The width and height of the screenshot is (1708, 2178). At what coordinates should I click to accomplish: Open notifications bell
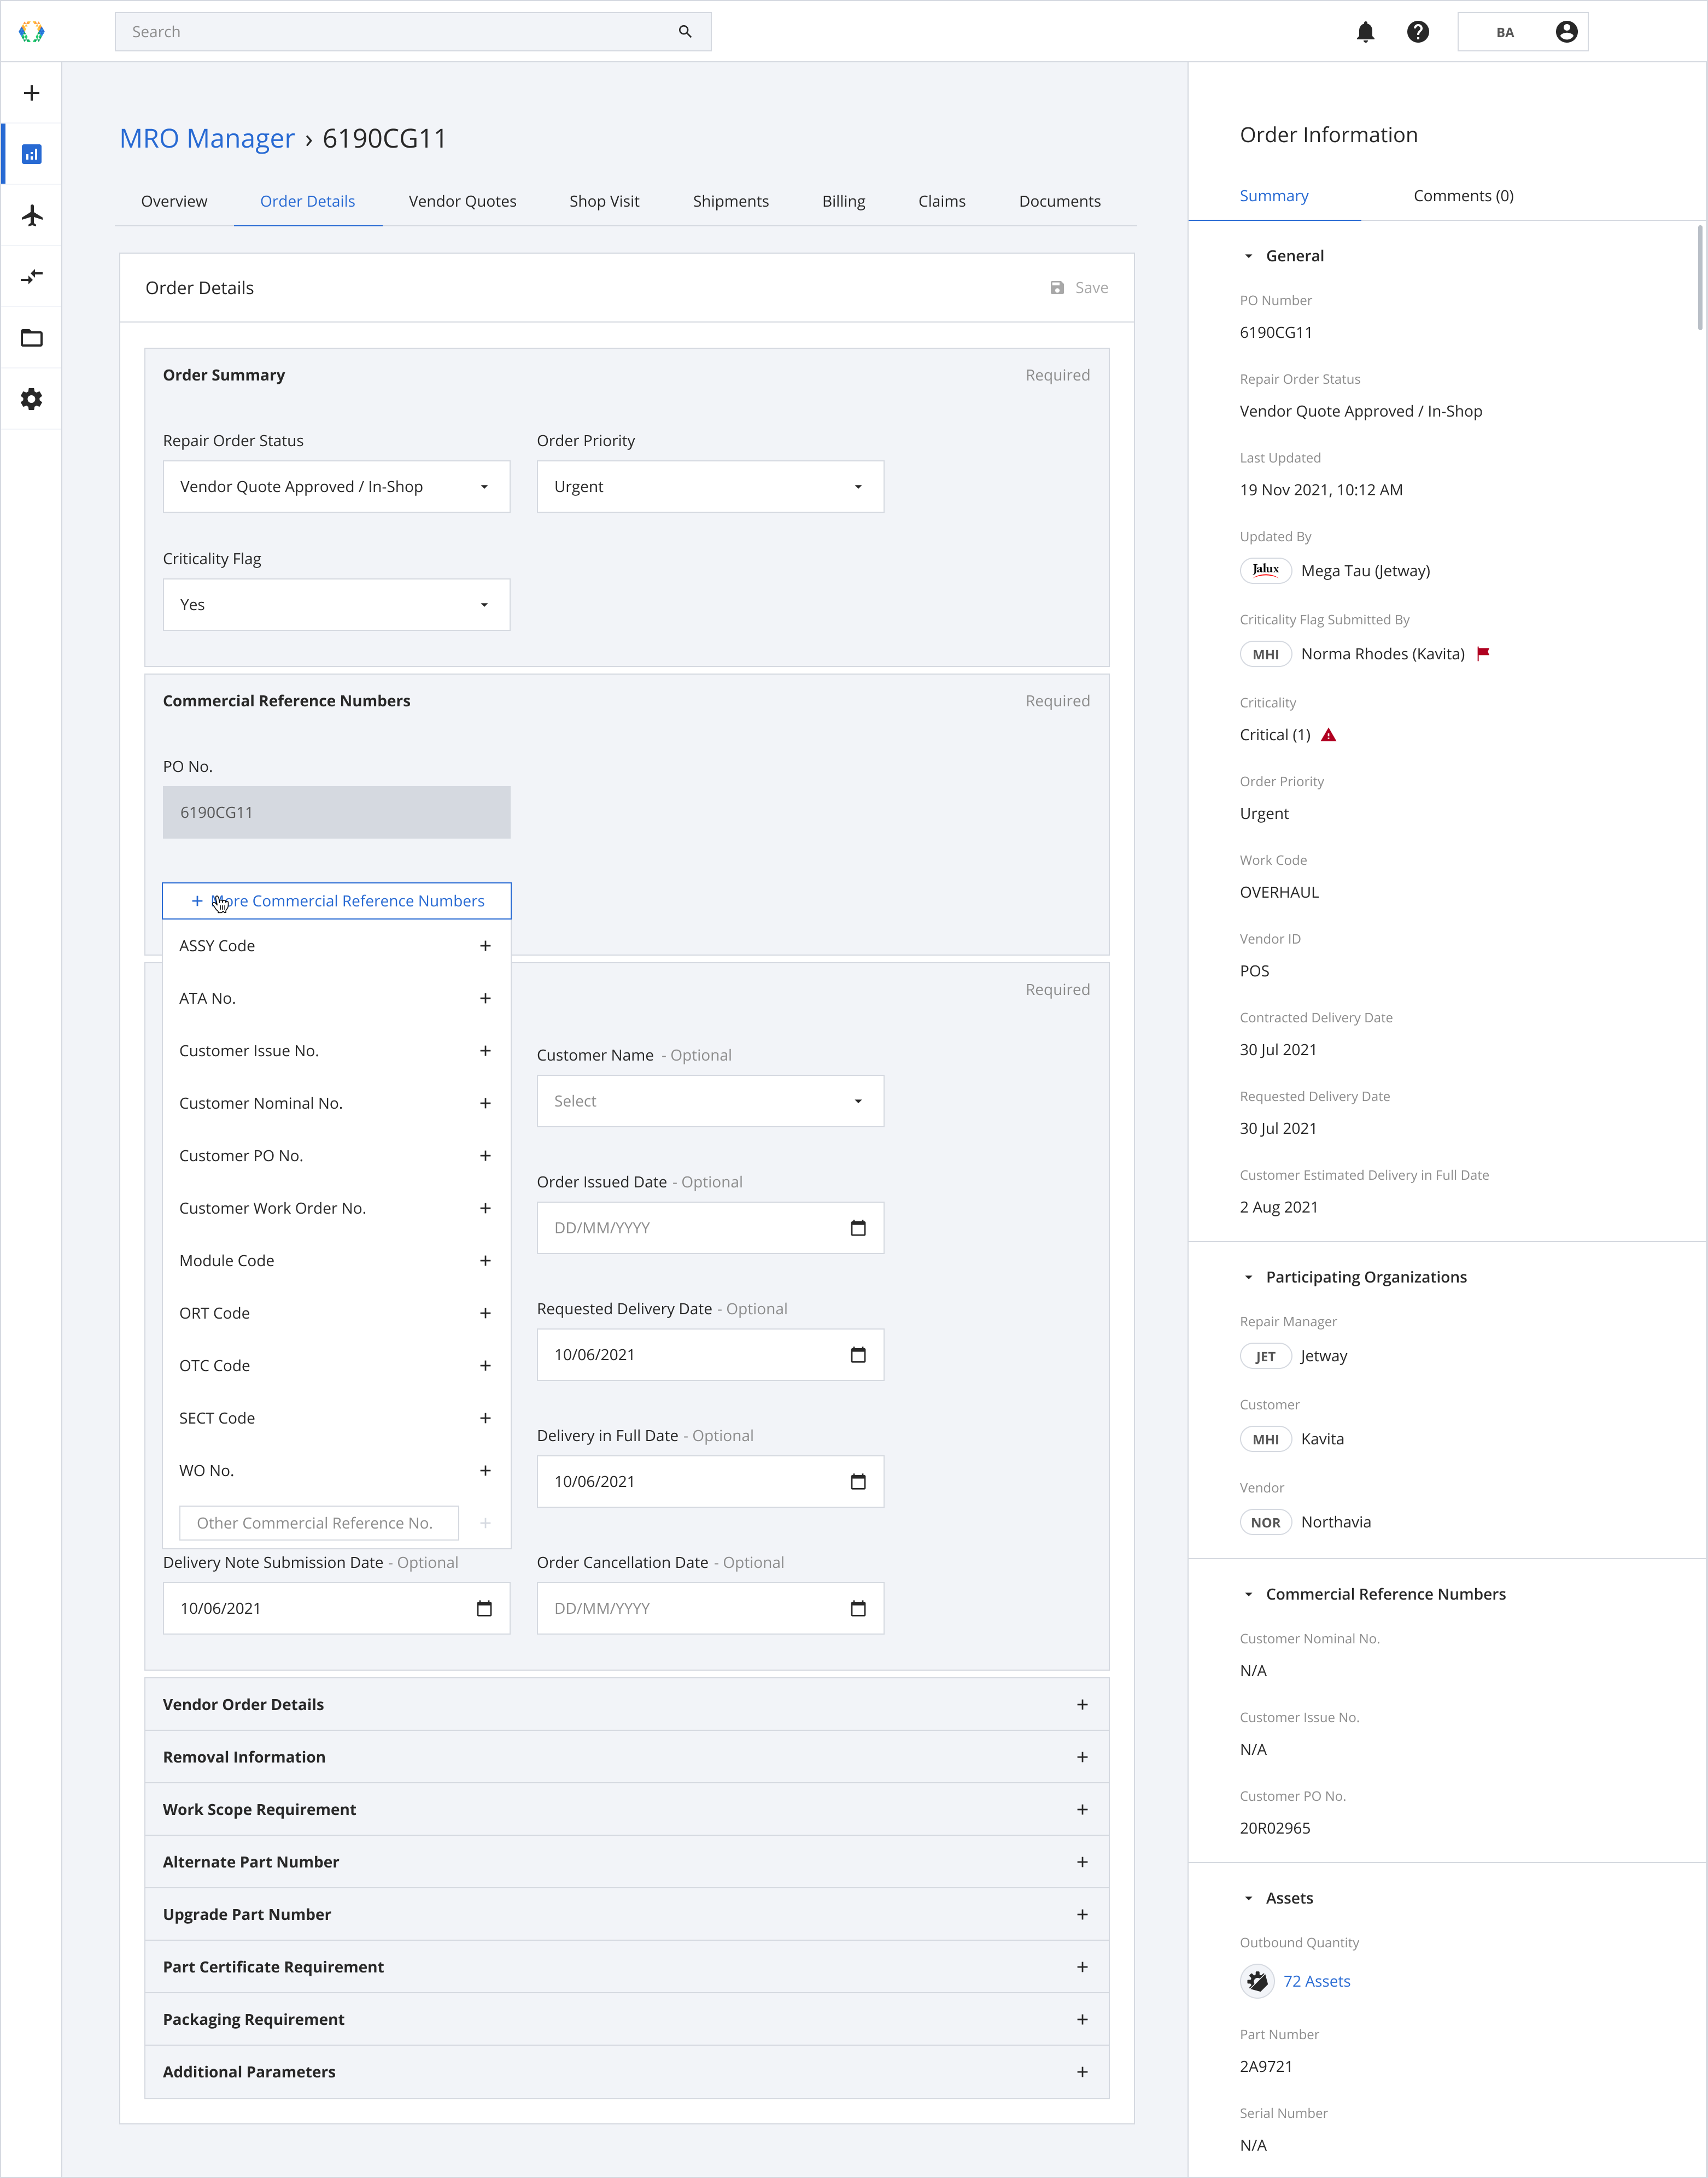tap(1365, 32)
